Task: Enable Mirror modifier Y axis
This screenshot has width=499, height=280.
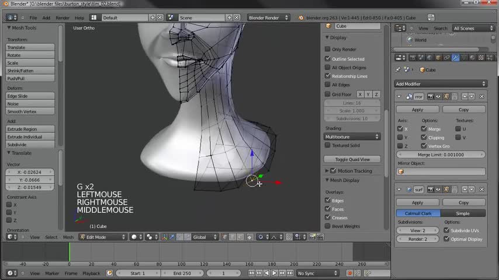Action: (400, 137)
